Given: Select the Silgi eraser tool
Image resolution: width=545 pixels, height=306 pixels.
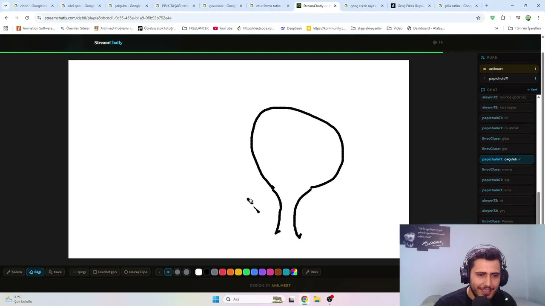Looking at the screenshot, I should [35, 272].
